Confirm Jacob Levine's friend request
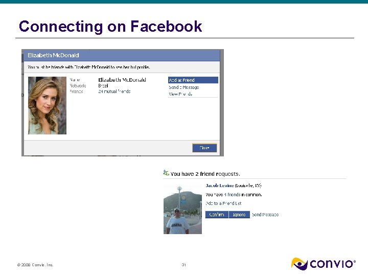The height and width of the screenshot is (276, 368). click(217, 215)
